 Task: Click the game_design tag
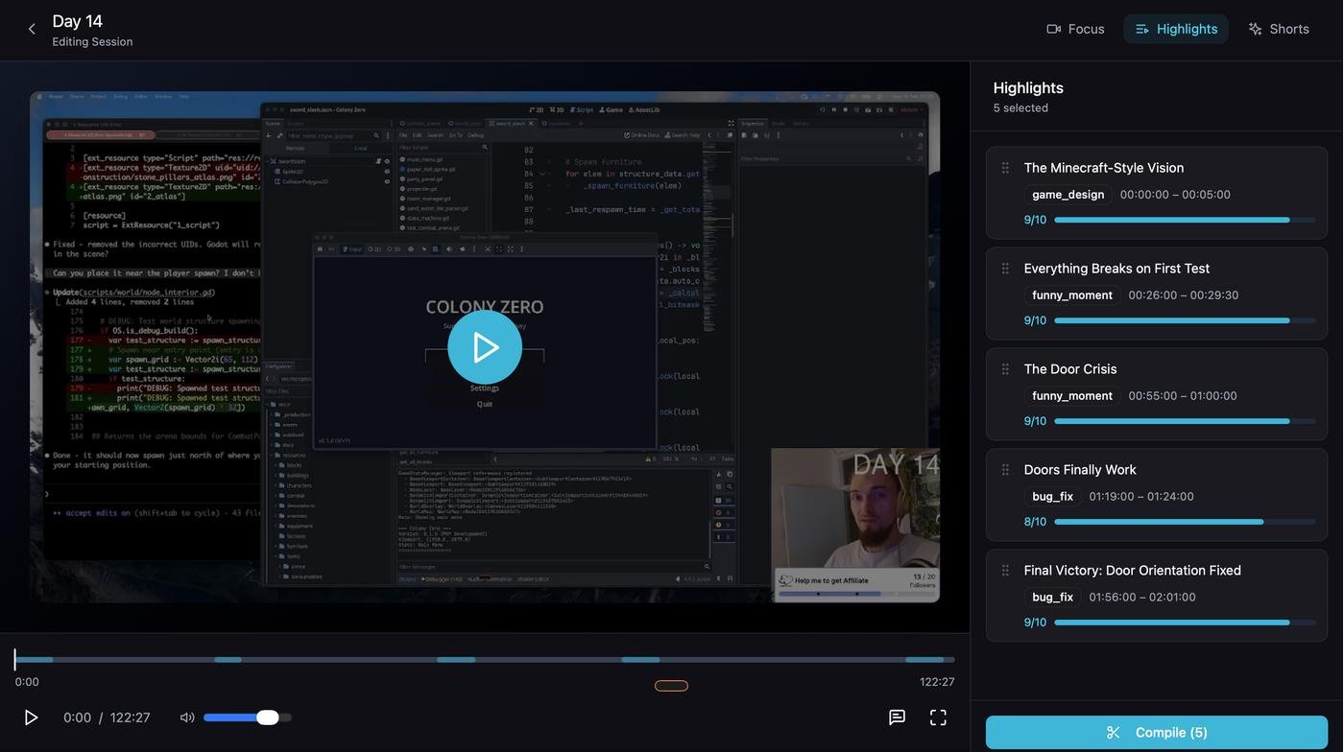[1068, 195]
